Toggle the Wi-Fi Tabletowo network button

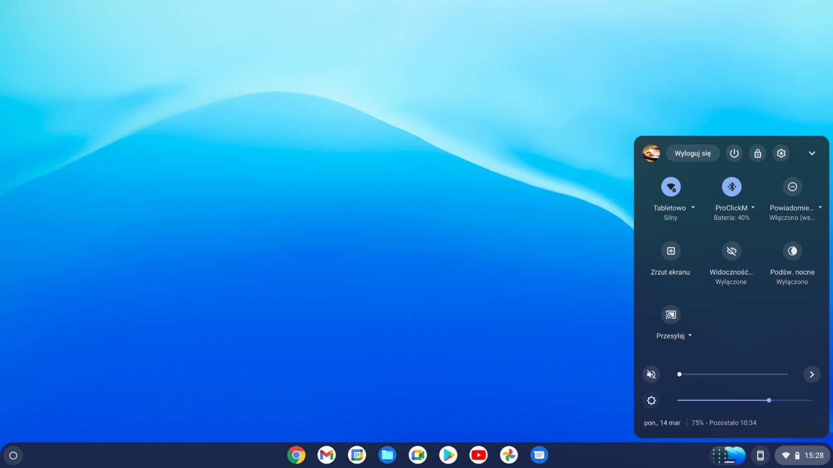(x=671, y=187)
